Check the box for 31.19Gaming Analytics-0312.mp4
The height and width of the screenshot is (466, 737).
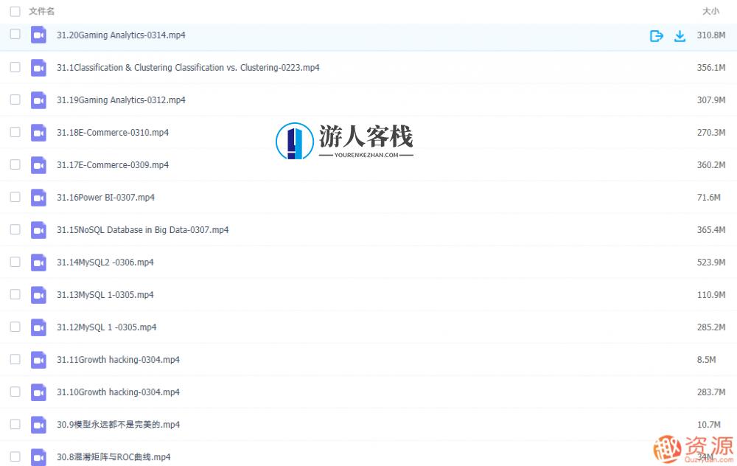coord(14,100)
